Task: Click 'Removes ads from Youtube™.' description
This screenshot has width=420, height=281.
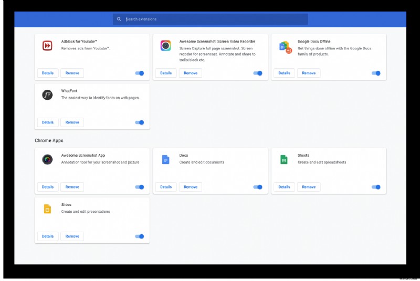Action: [x=86, y=48]
